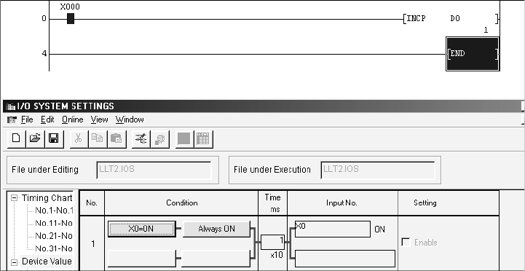The width and height of the screenshot is (525, 271).
Task: Open the Window menu
Action: click(x=130, y=119)
